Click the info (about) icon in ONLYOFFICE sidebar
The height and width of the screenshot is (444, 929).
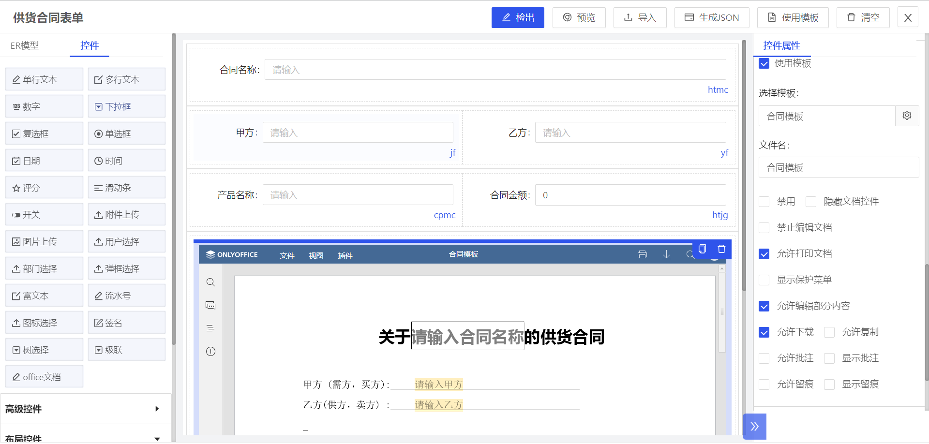(210, 352)
